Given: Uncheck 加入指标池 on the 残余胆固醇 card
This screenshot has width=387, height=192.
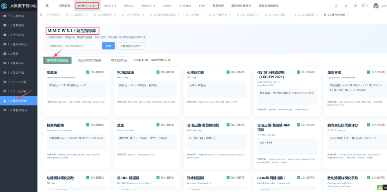Looking at the screenshot, I should point(228,177).
